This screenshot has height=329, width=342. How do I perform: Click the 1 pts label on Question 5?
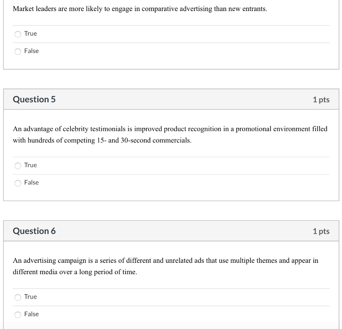321,99
